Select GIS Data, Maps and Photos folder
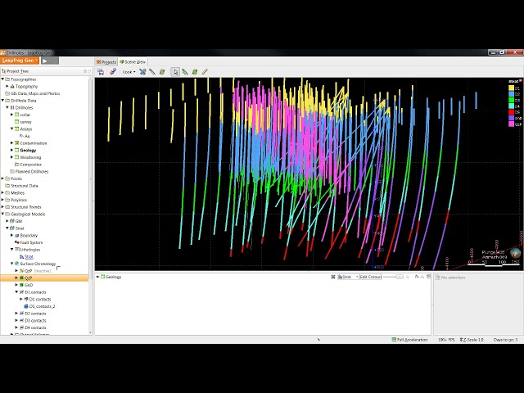 (x=35, y=93)
